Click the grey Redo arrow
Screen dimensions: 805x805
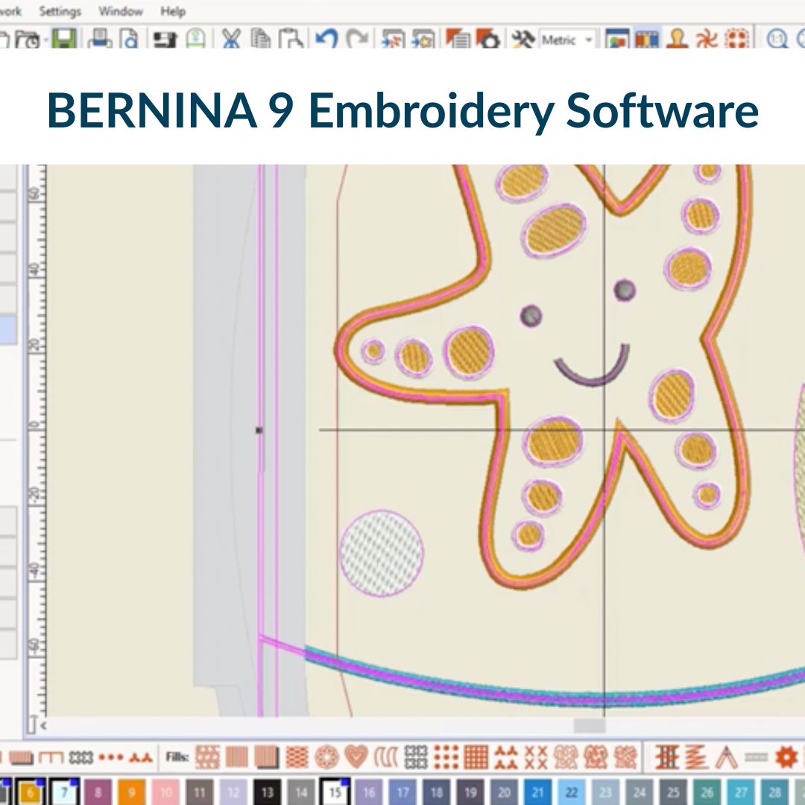pyautogui.click(x=359, y=40)
